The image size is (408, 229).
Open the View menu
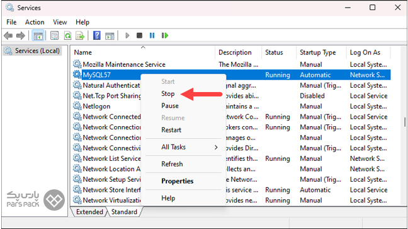[x=60, y=22]
